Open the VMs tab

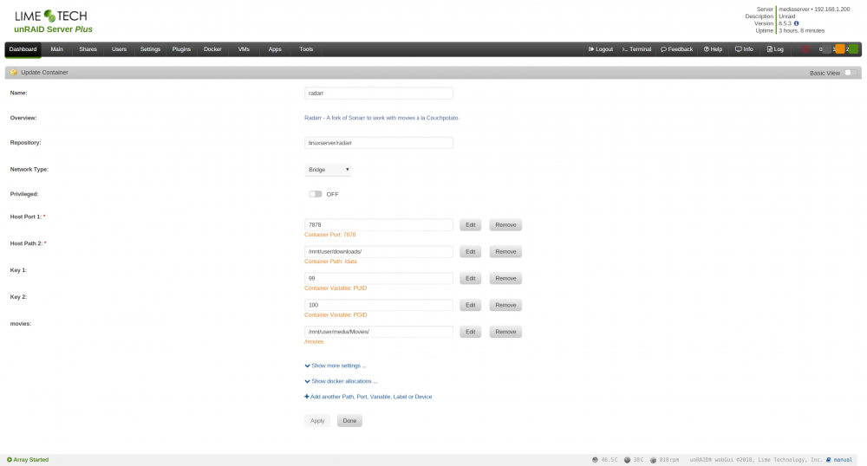click(244, 49)
